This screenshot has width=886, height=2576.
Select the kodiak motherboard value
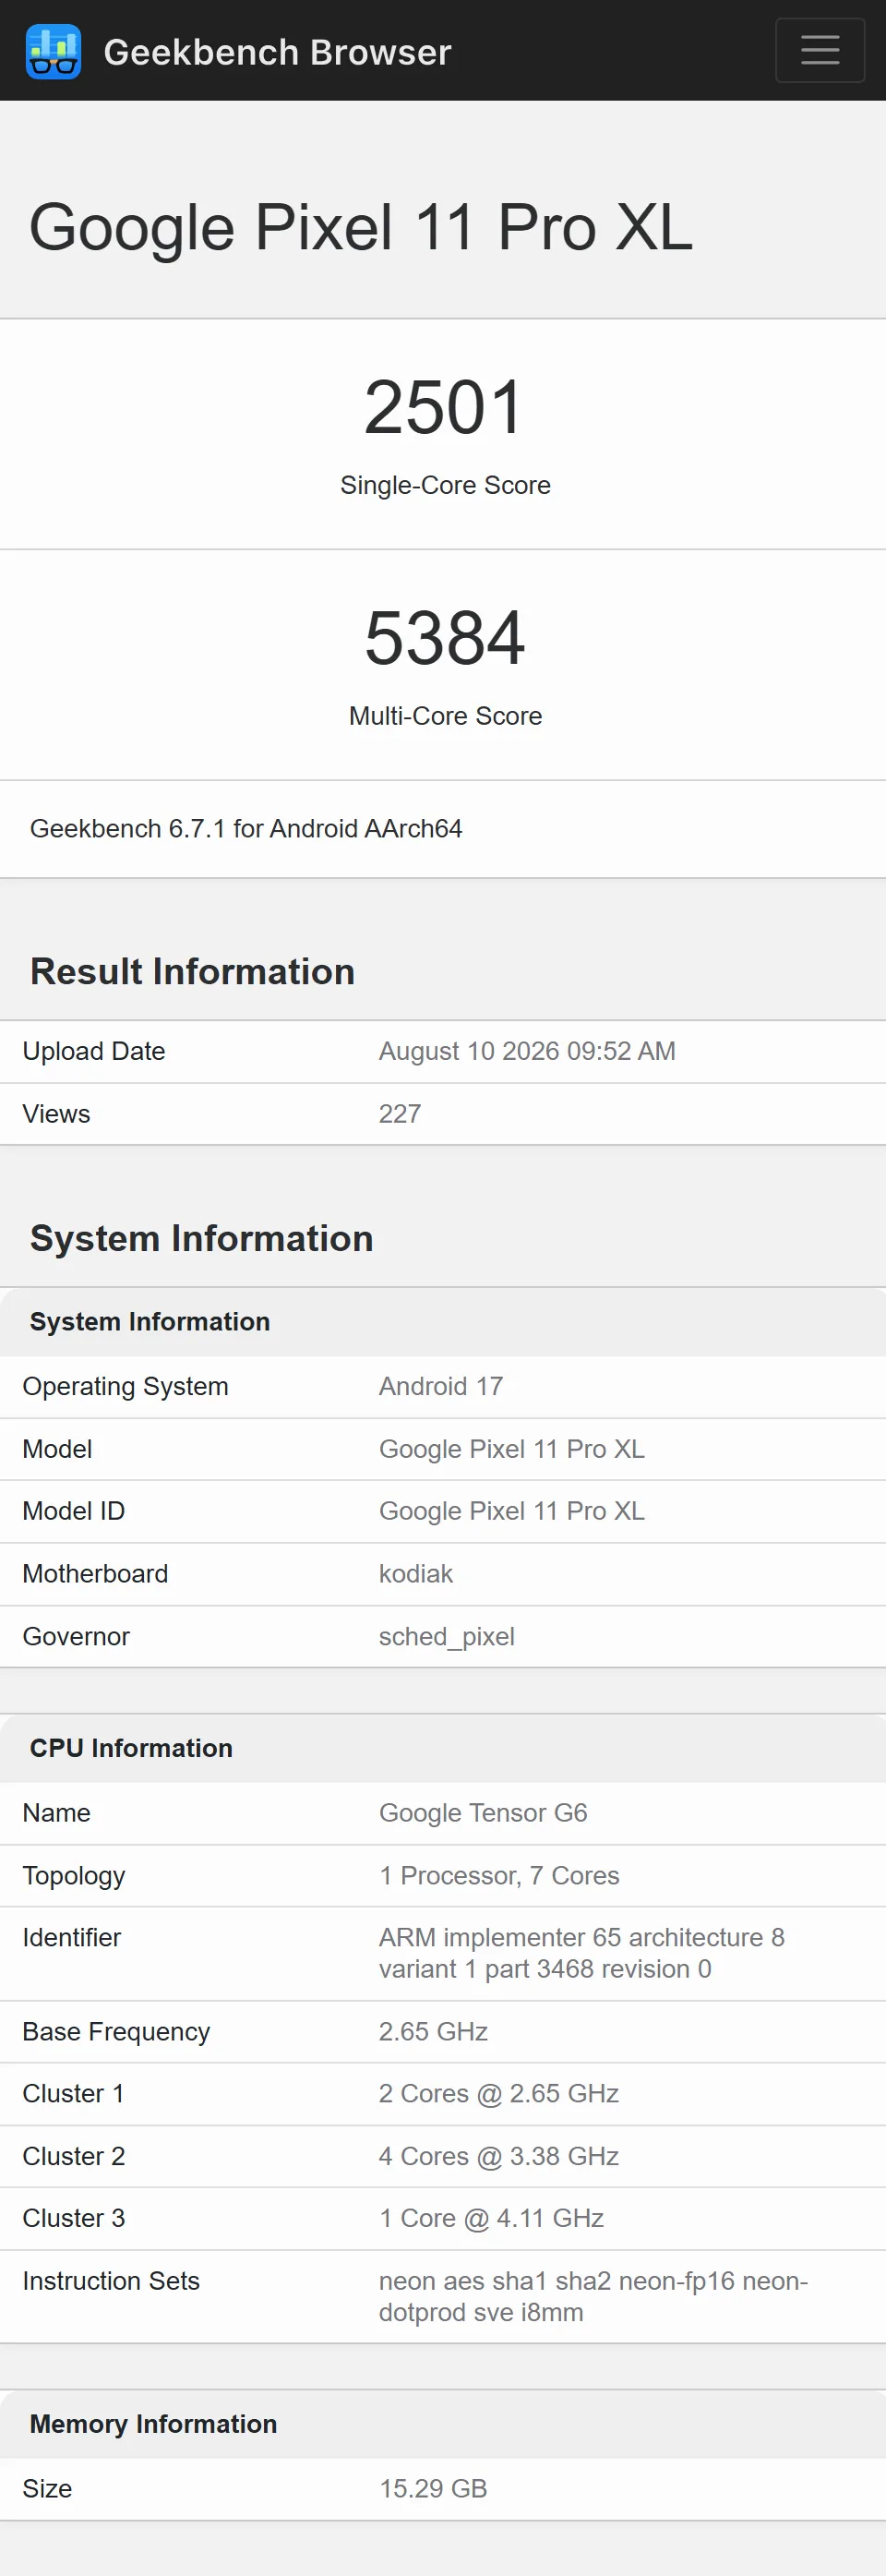point(416,1574)
